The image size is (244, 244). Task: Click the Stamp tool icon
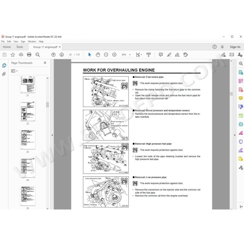click(185, 55)
